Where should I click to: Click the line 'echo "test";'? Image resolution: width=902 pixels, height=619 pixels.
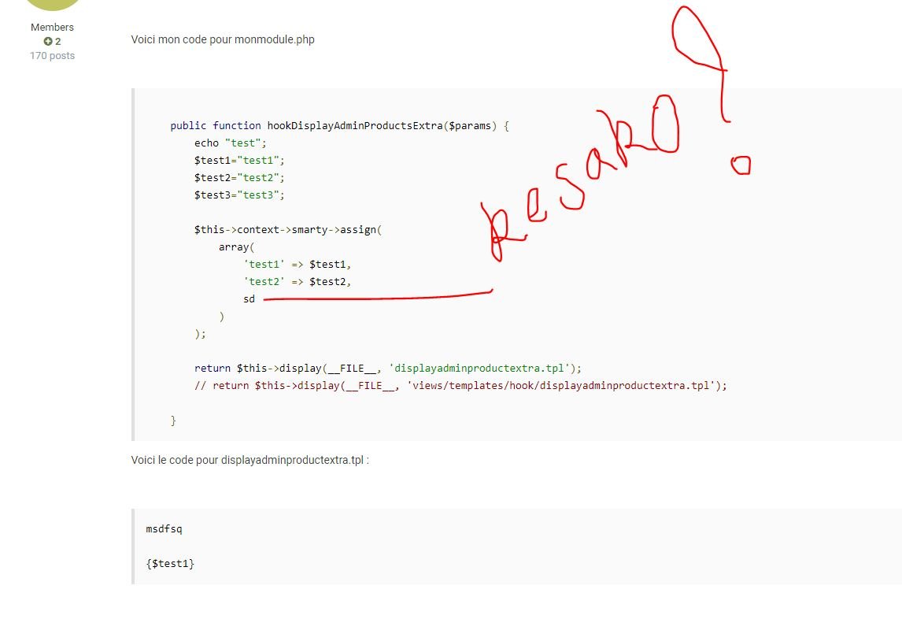pyautogui.click(x=230, y=143)
